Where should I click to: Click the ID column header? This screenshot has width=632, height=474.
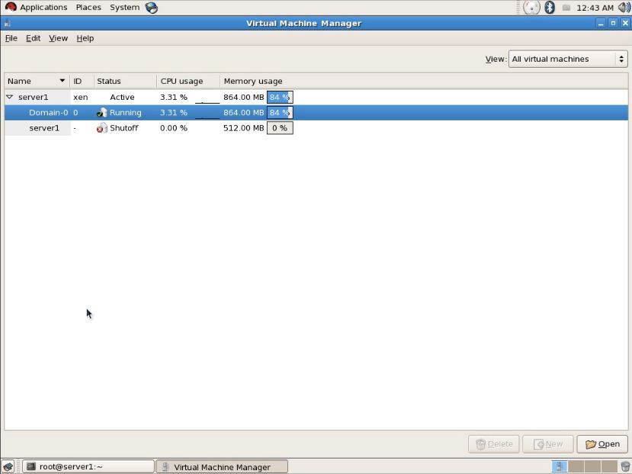[82, 81]
